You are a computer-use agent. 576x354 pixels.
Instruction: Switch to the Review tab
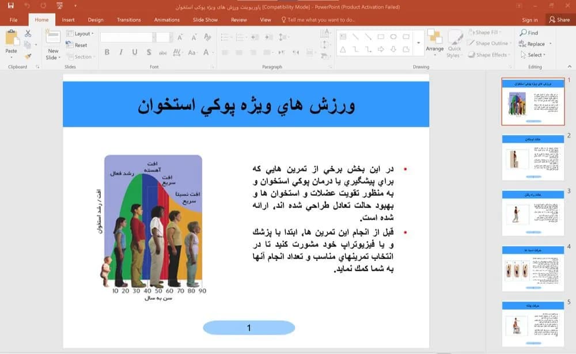[x=239, y=20]
